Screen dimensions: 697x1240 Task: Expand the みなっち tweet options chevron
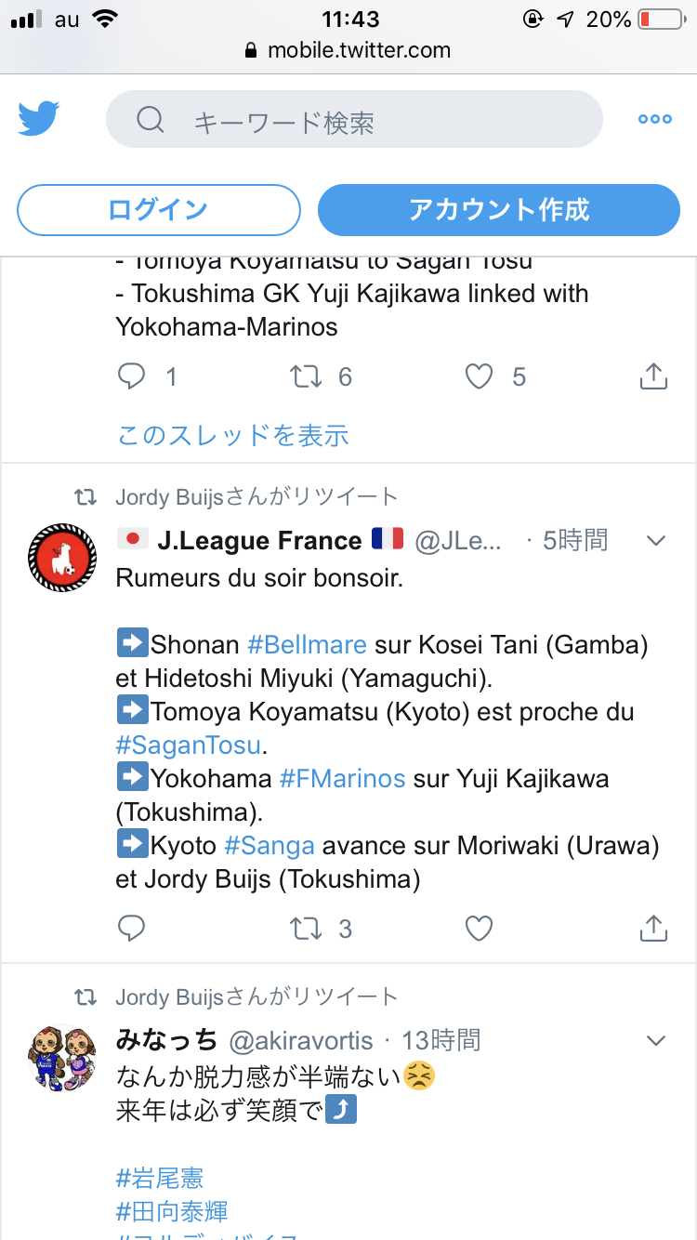(656, 1040)
